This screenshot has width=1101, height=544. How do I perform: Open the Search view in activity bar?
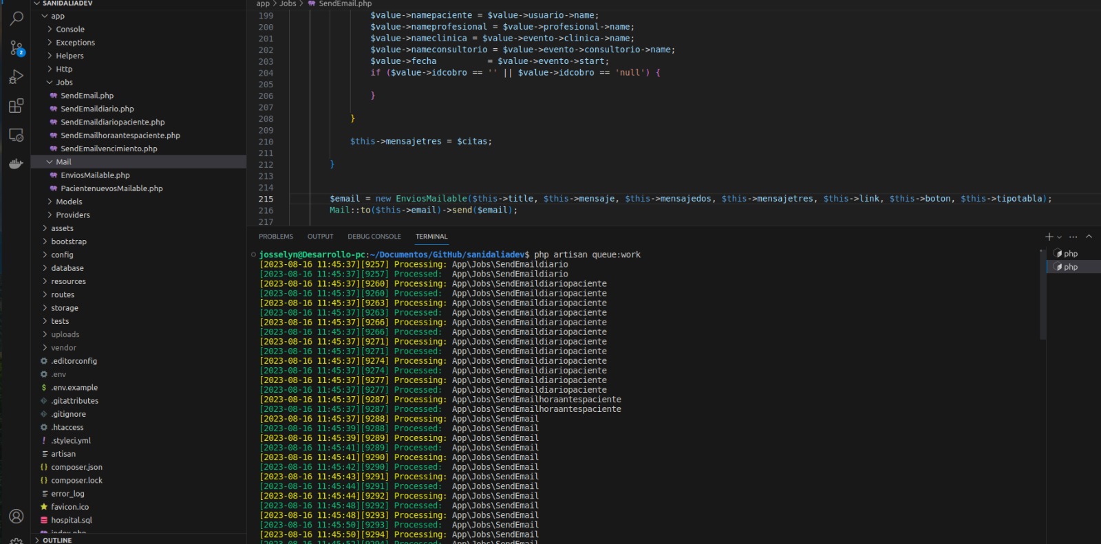pyautogui.click(x=17, y=19)
